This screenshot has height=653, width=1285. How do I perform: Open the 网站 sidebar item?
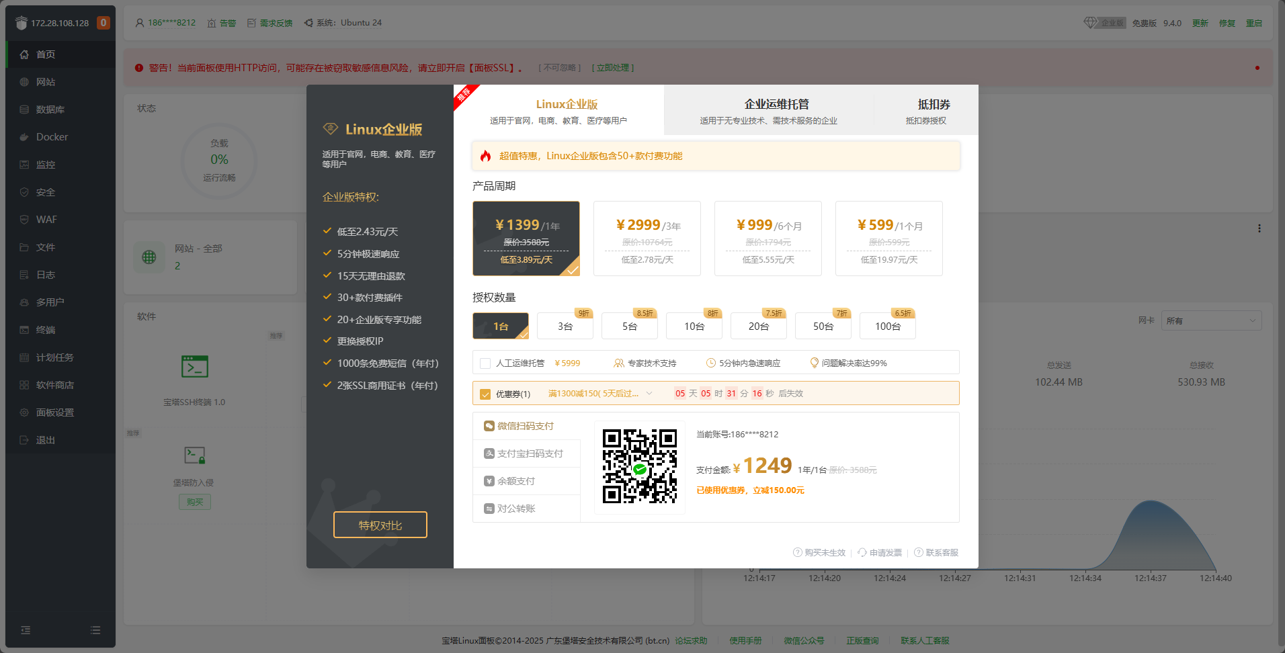(60, 82)
